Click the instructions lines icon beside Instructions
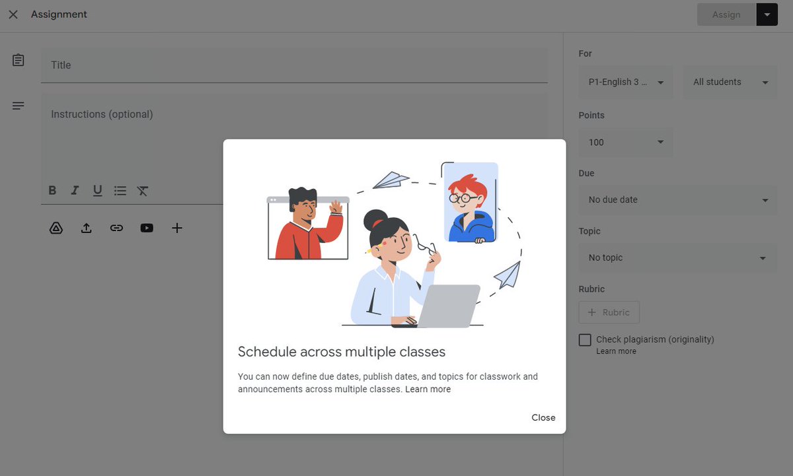The width and height of the screenshot is (793, 476). click(19, 106)
